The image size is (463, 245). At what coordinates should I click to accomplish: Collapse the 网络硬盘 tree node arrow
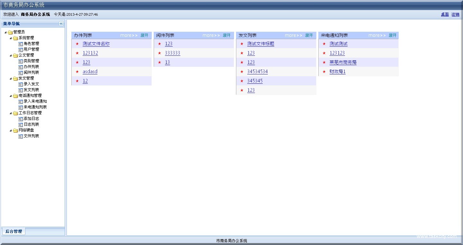coord(11,131)
